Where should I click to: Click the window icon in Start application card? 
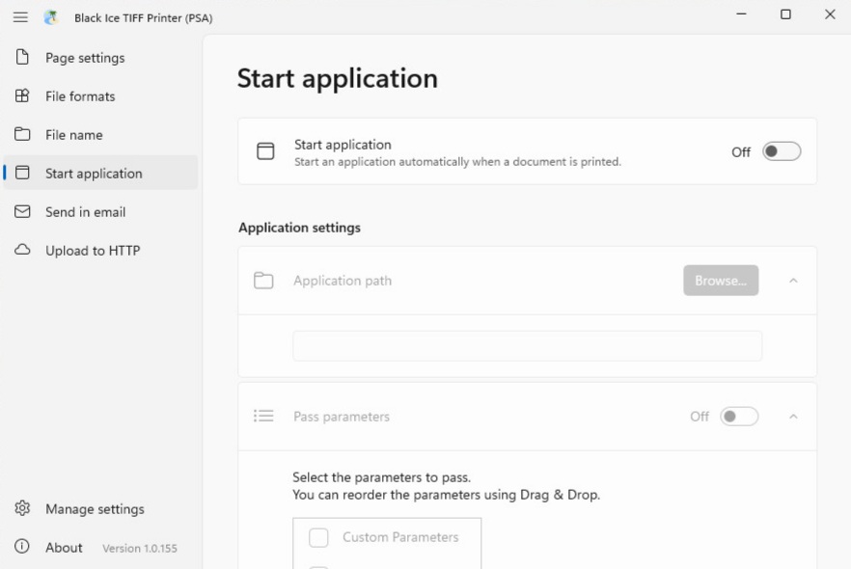[x=265, y=151]
